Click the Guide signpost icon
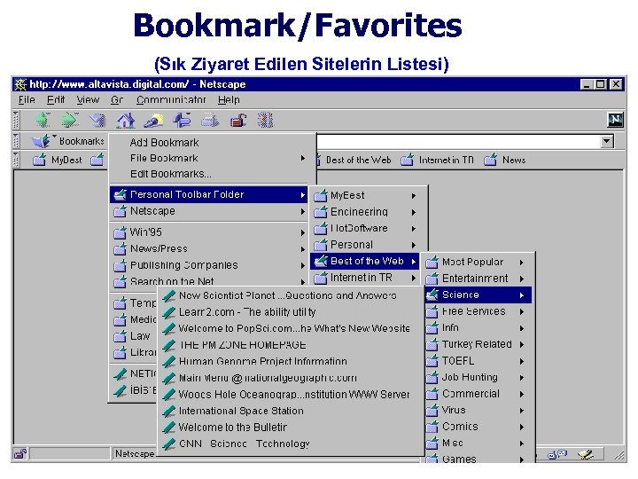638x479 pixels. 182,120
